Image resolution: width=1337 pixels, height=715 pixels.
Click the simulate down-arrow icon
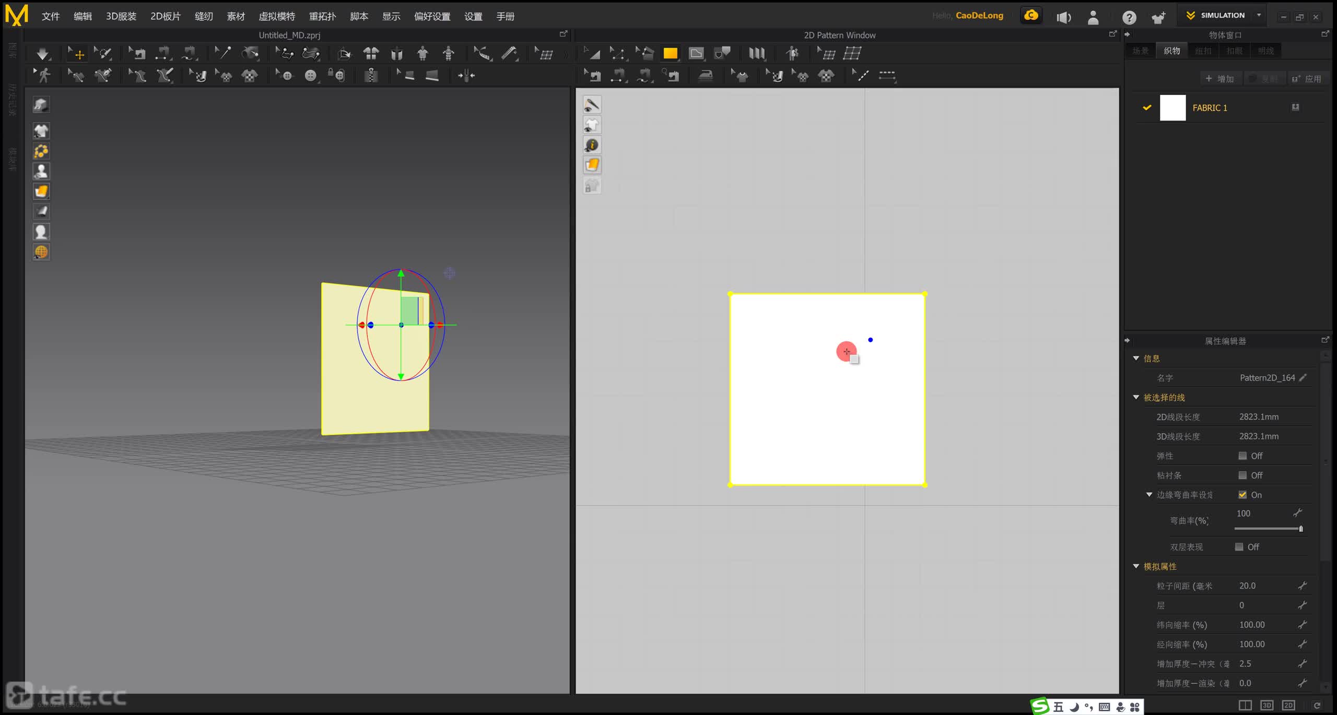click(x=42, y=53)
